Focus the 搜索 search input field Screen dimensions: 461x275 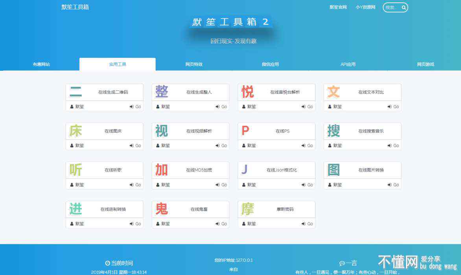coord(392,7)
